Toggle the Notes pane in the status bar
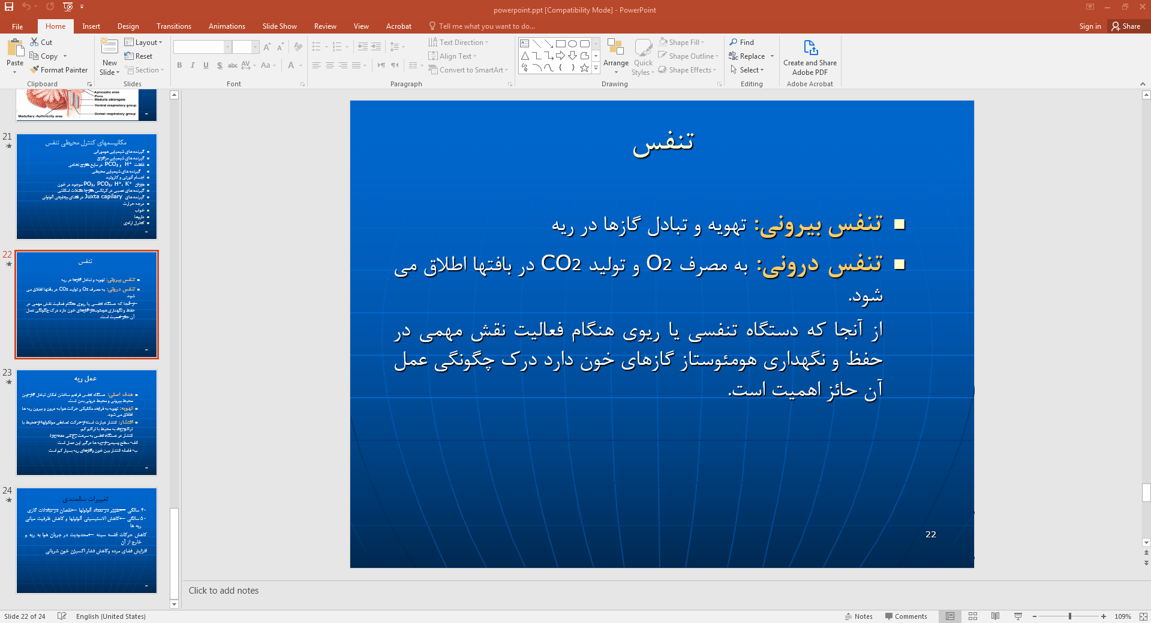1151x623 pixels. (859, 616)
